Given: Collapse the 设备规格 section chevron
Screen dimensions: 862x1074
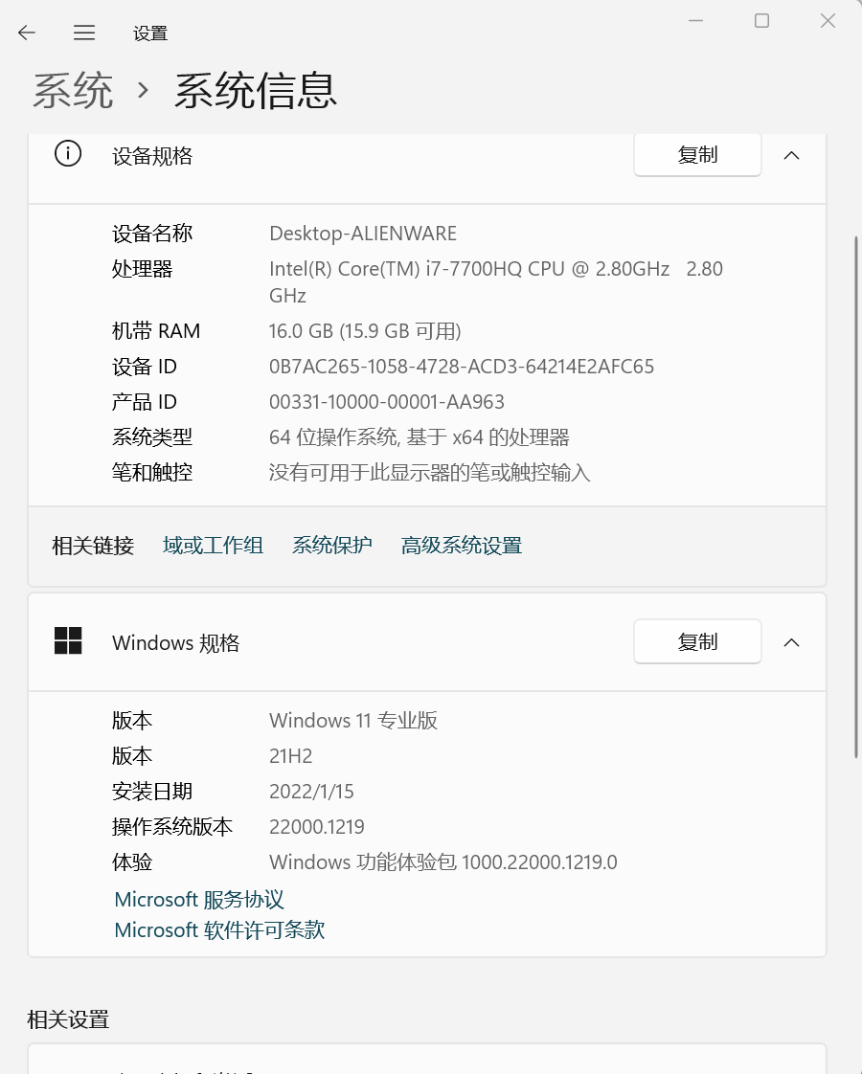Looking at the screenshot, I should [791, 155].
